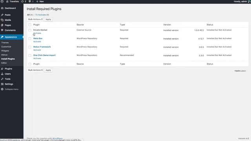Activate the Redux Framework plugin

pyautogui.click(x=37, y=50)
